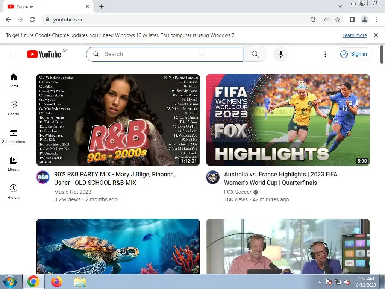Open Windows Explorer from taskbar
The image size is (385, 289).
(x=80, y=281)
